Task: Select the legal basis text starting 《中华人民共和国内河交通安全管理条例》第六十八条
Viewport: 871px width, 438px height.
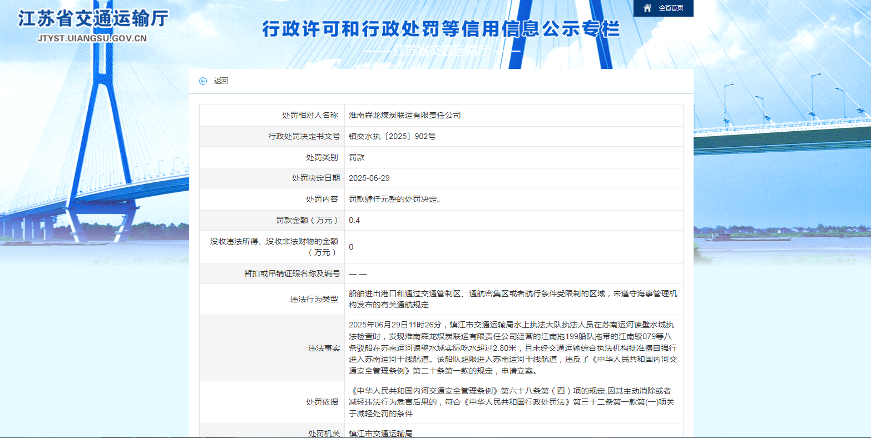Action: (512, 402)
